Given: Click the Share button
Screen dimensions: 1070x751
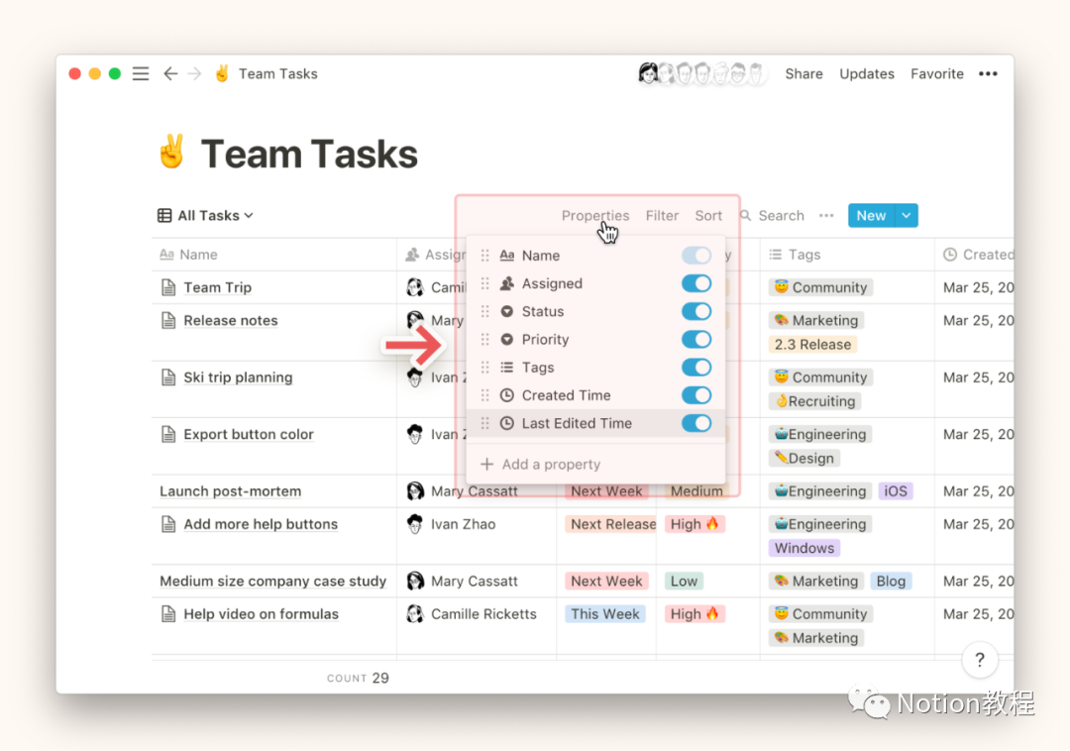Looking at the screenshot, I should [803, 74].
